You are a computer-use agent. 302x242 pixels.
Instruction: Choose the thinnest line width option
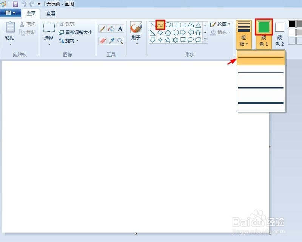point(261,58)
